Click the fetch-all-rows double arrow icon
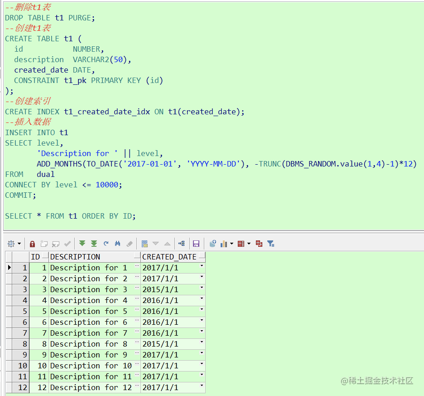The width and height of the screenshot is (424, 396). pyautogui.click(x=94, y=244)
